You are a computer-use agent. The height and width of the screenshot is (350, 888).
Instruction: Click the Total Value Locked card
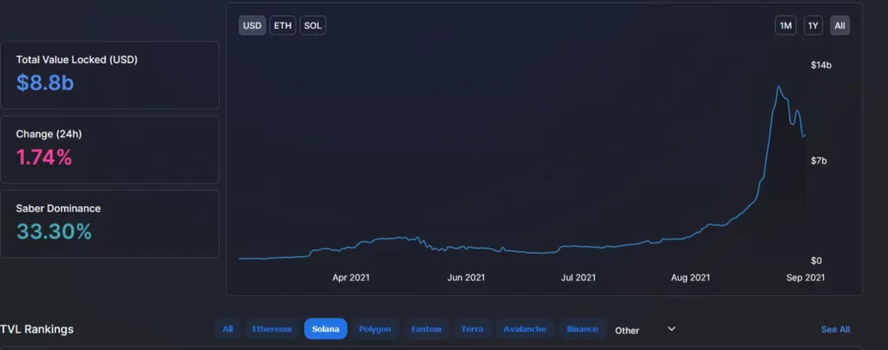(109, 75)
